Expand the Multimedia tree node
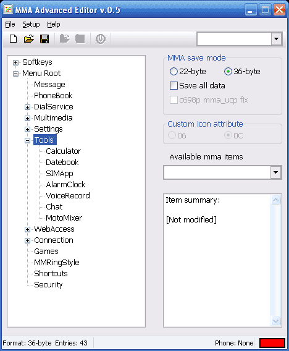This screenshot has width=289, height=351. 27,118
